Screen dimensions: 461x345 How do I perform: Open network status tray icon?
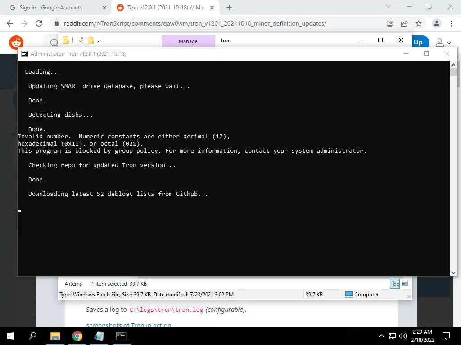pyautogui.click(x=392, y=336)
